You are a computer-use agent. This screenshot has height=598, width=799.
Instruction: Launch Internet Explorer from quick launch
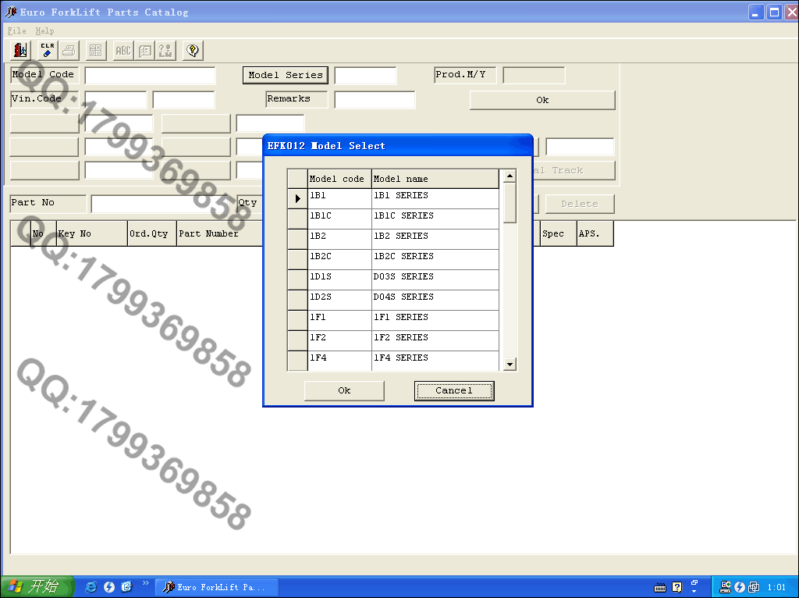click(91, 587)
